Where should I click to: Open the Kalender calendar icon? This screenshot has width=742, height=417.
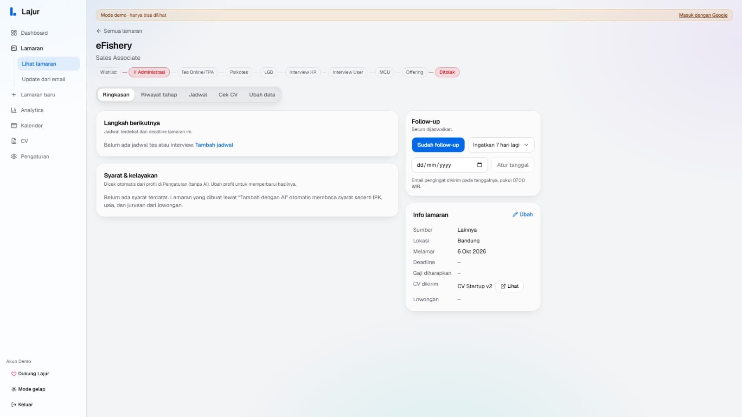[x=14, y=126]
